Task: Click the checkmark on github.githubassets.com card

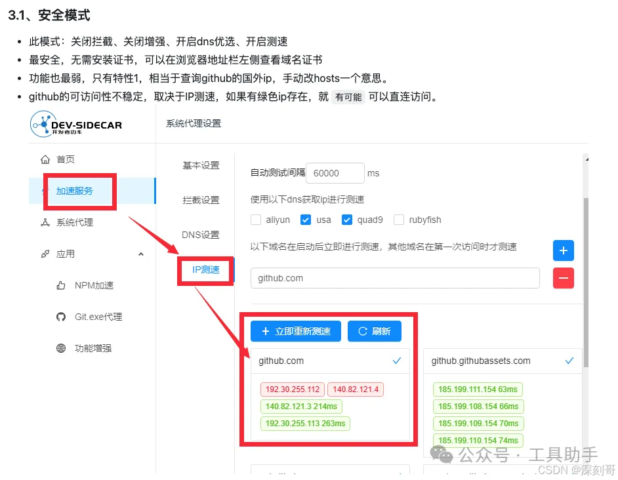Action: click(x=569, y=361)
